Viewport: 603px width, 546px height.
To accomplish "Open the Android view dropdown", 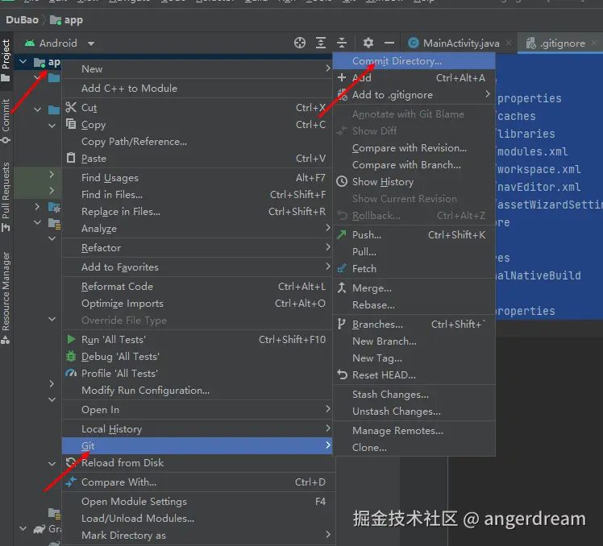I will point(60,43).
